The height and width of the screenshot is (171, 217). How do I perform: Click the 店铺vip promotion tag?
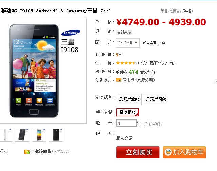pos(124,32)
